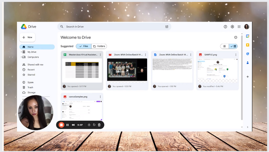The image size is (269, 152).
Task: Click the view details info icon
Action: (235, 37)
